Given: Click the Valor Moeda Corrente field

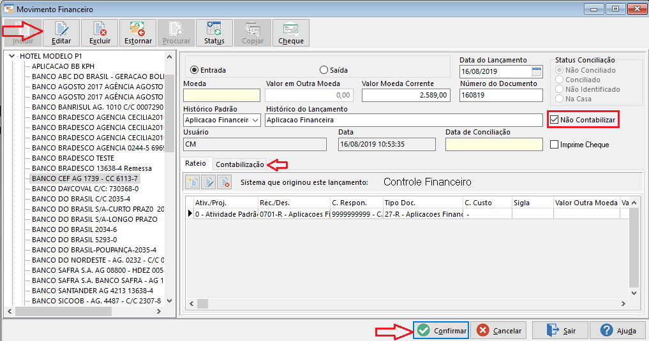Looking at the screenshot, I should point(406,95).
